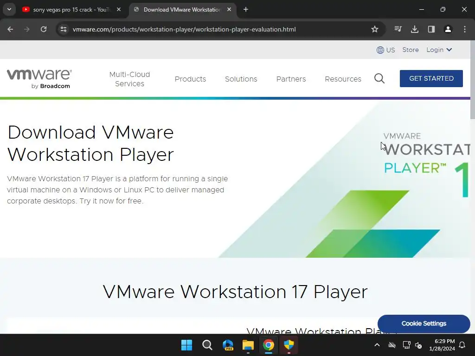
Task: Click the OneDrive cloud tray icon
Action: [x=392, y=345]
